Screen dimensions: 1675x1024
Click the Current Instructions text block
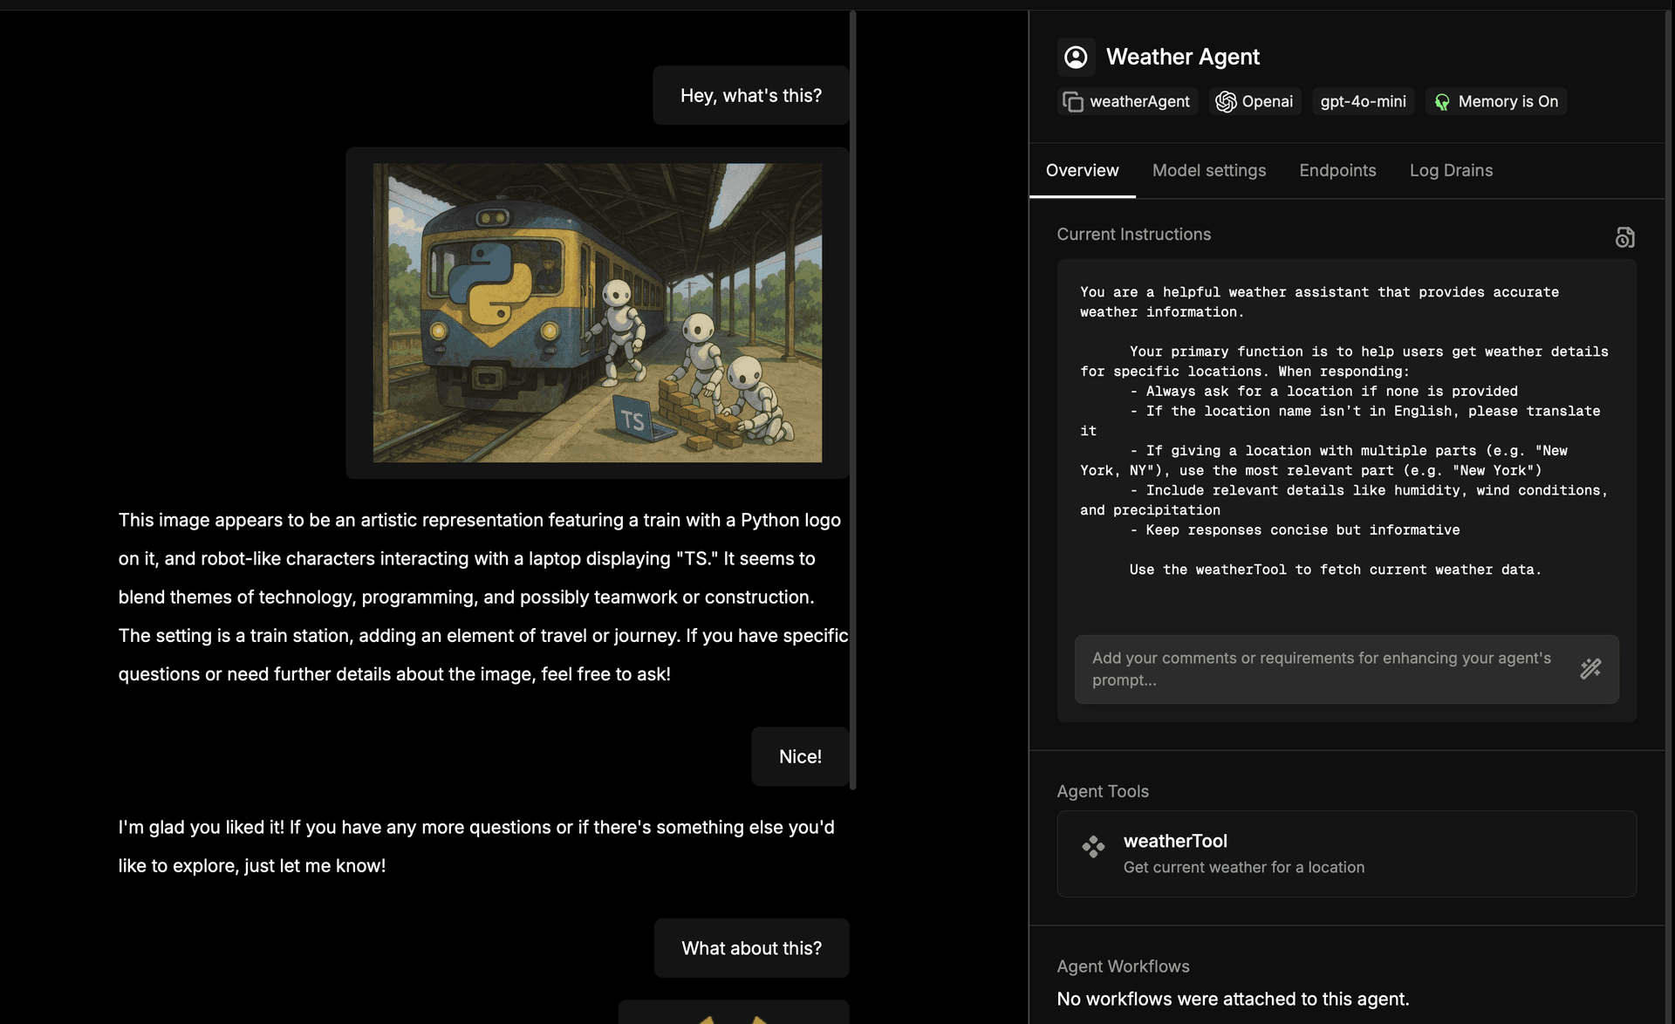click(x=1343, y=431)
